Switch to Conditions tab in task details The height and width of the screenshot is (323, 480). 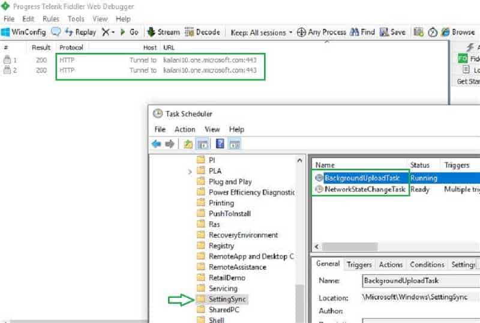(x=427, y=265)
